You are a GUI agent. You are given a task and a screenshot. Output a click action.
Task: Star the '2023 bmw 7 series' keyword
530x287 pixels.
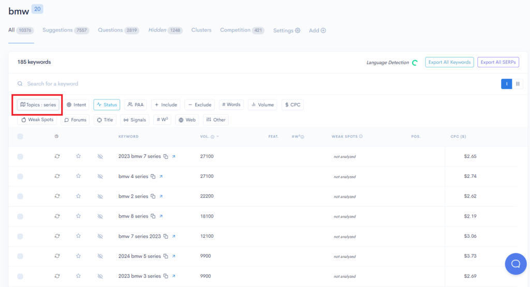tap(79, 156)
